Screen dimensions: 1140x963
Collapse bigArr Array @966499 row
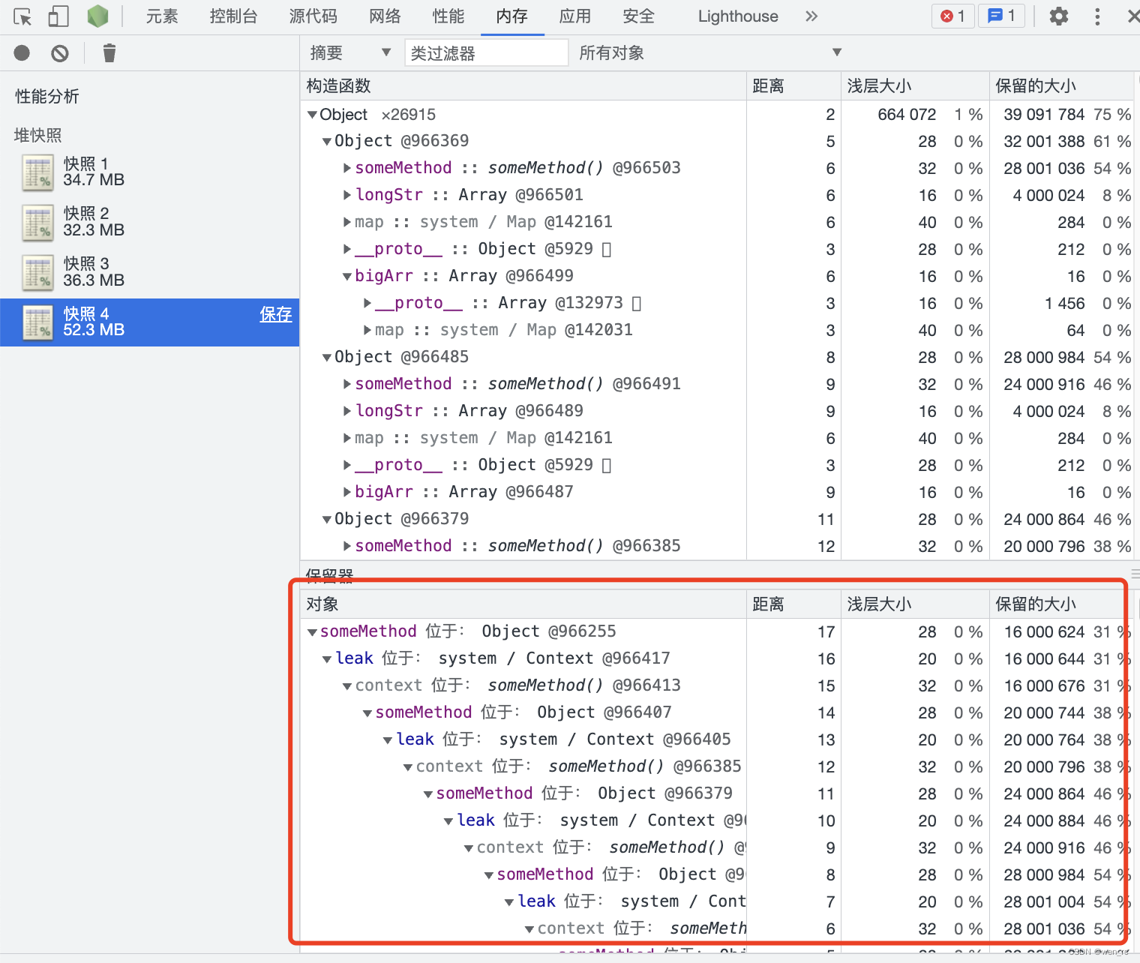click(347, 276)
